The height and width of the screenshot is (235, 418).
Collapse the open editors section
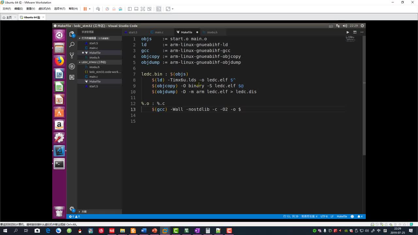tap(99, 38)
